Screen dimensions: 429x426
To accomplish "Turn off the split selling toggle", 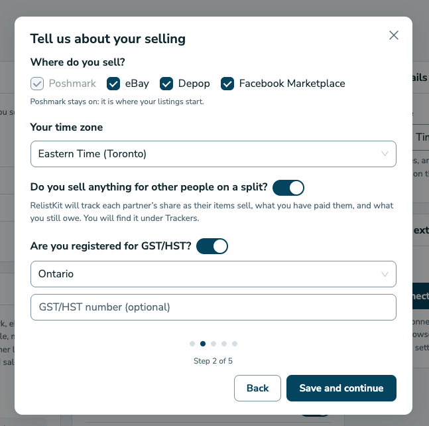I will click(x=288, y=188).
